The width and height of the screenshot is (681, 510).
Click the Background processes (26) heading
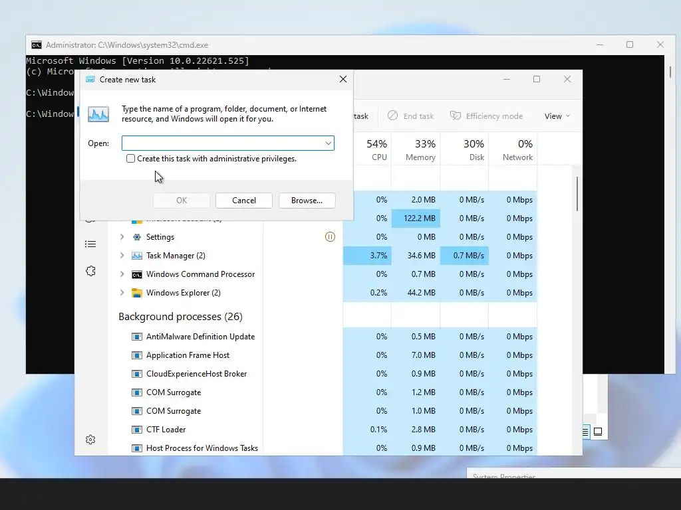(x=180, y=317)
